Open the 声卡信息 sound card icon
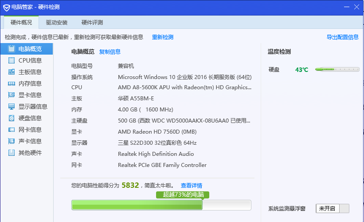 [x=12, y=141]
